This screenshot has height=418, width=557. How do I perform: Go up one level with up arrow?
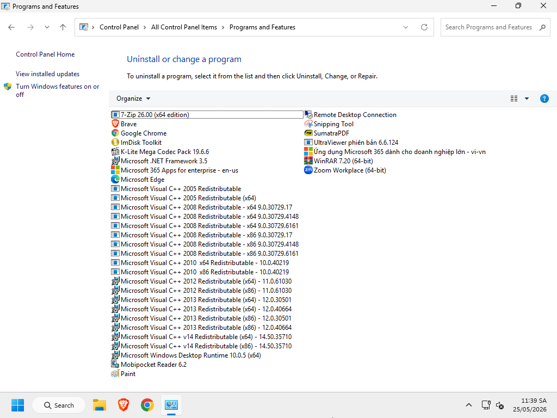63,27
